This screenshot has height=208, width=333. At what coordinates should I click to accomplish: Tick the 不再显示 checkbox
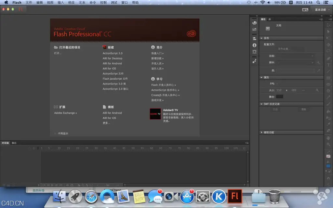[55, 134]
